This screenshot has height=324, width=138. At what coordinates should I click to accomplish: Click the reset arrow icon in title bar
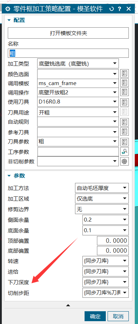[x=111, y=9]
